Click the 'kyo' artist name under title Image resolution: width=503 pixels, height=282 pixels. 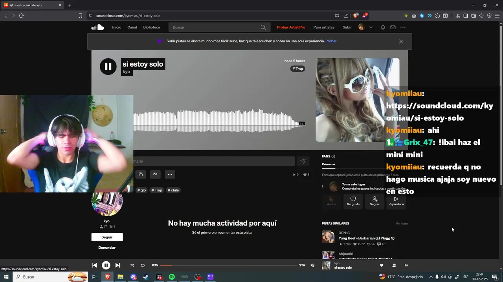click(x=126, y=72)
